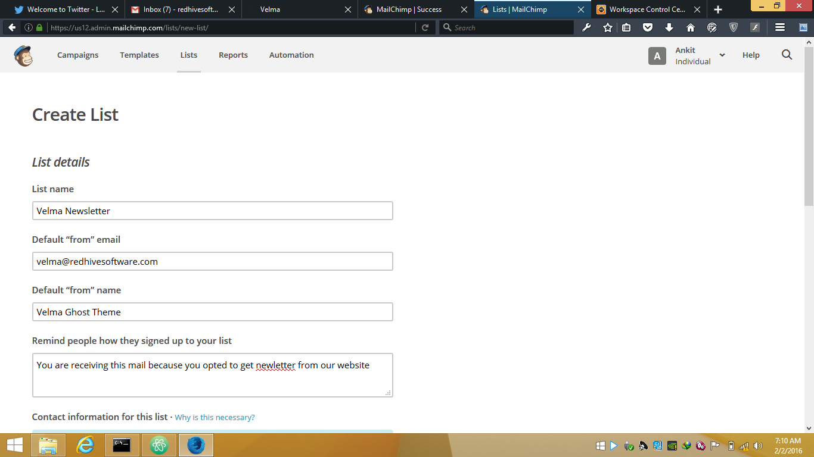Open a new browser tab plus button

(x=718, y=10)
